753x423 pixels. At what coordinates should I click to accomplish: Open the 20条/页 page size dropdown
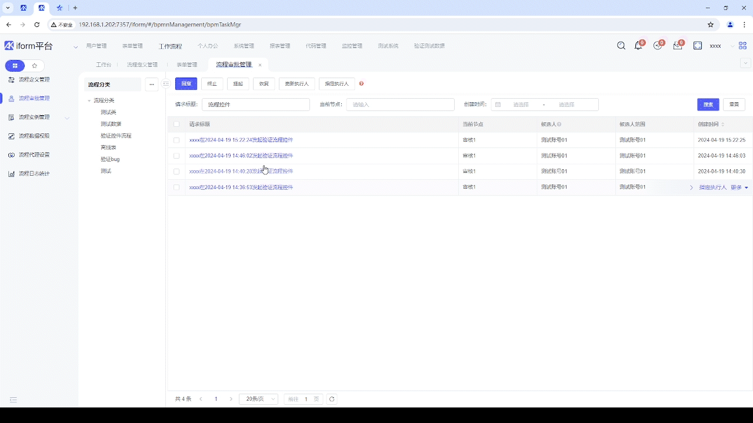point(258,399)
